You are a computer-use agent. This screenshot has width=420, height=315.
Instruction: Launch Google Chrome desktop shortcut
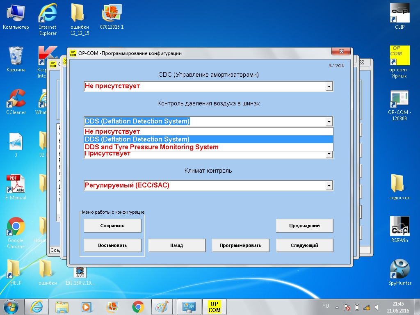pos(16,233)
